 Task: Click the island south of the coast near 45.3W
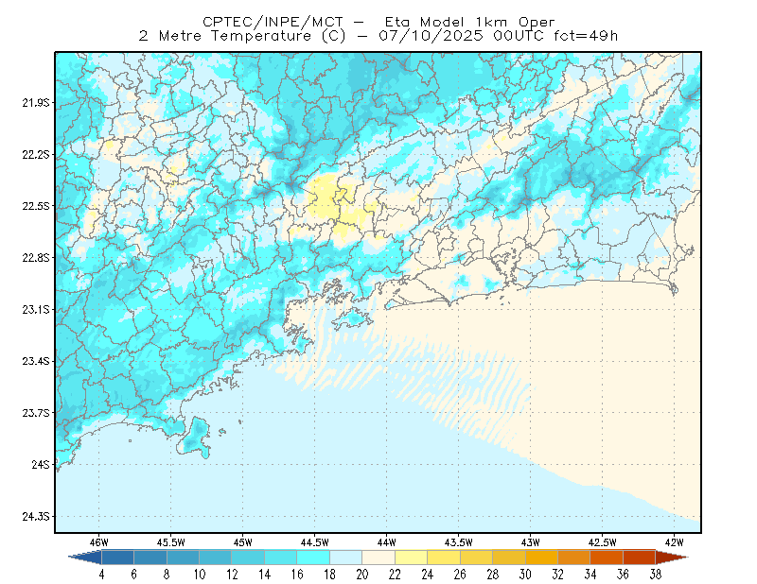click(x=195, y=438)
